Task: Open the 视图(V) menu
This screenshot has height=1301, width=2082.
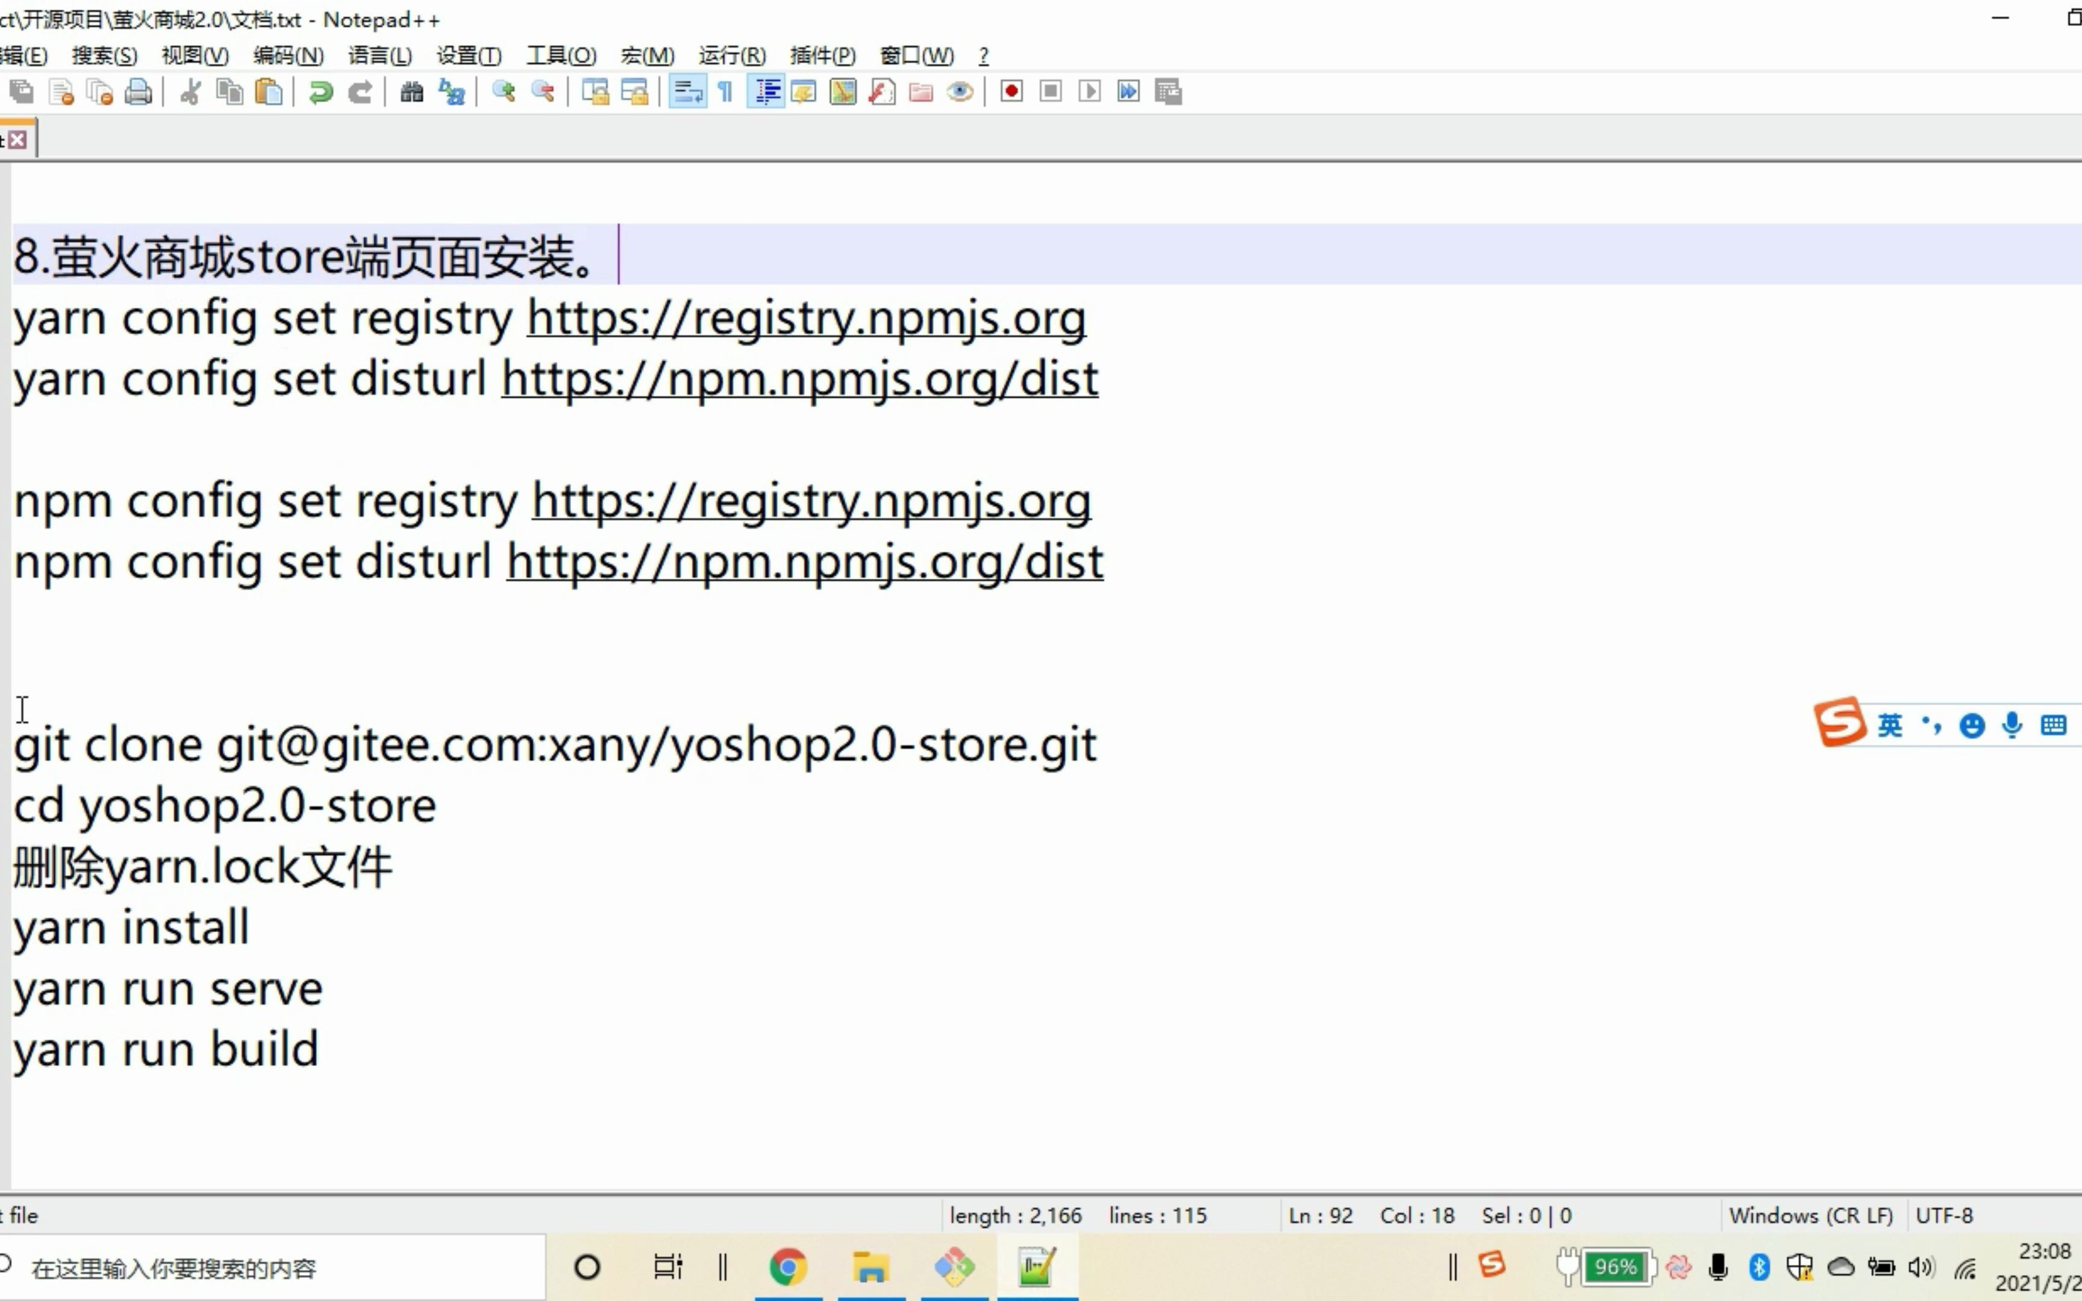Action: coord(195,56)
